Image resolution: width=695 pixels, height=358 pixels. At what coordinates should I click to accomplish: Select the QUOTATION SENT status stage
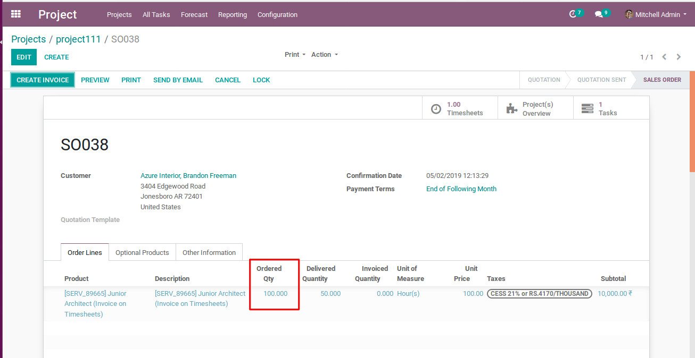pyautogui.click(x=601, y=80)
